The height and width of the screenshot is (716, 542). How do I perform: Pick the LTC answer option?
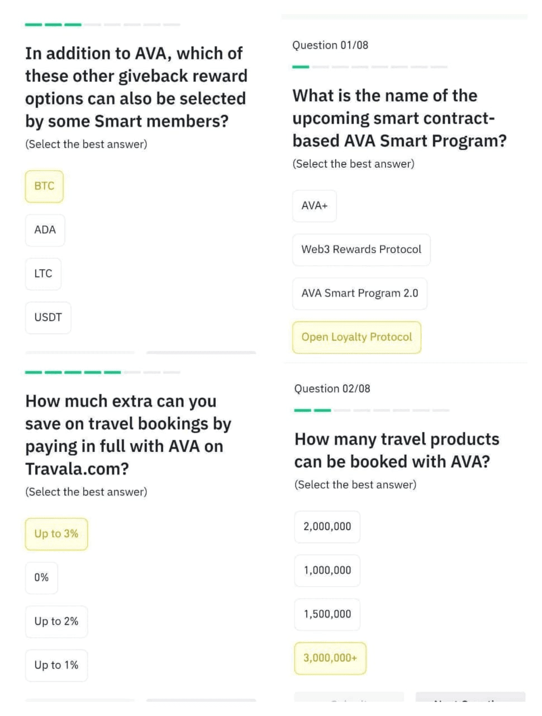pos(43,274)
